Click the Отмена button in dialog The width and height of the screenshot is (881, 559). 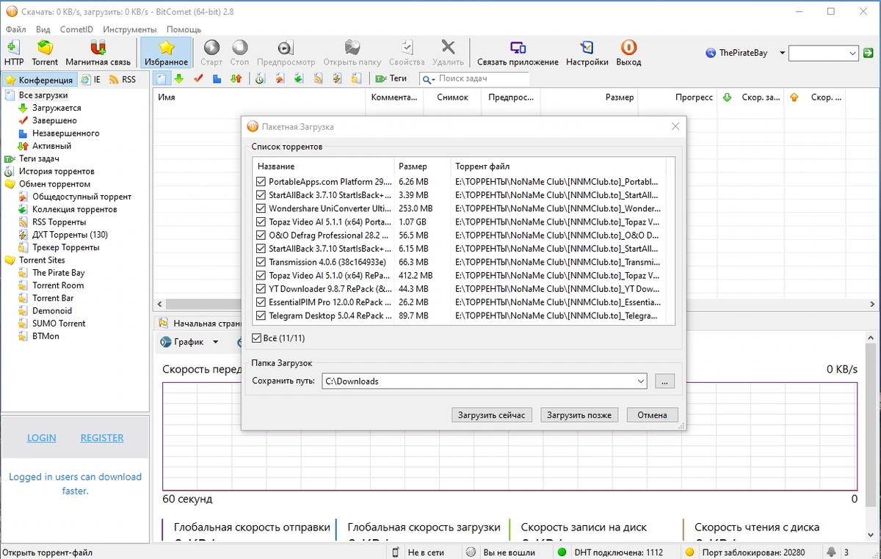(x=652, y=415)
